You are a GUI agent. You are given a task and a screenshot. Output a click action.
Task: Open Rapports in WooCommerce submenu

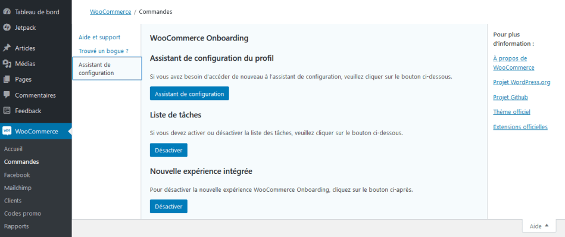pos(16,226)
